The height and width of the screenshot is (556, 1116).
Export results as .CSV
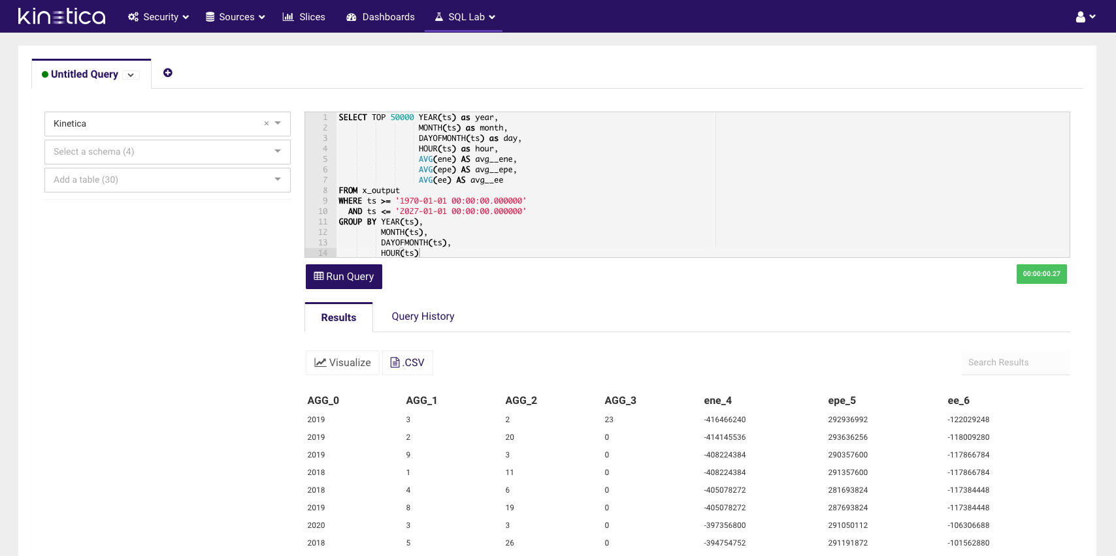tap(408, 363)
